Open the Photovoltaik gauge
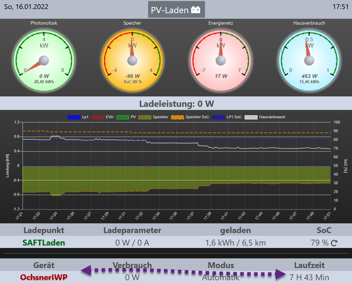352x283 pixels. tap(44, 61)
